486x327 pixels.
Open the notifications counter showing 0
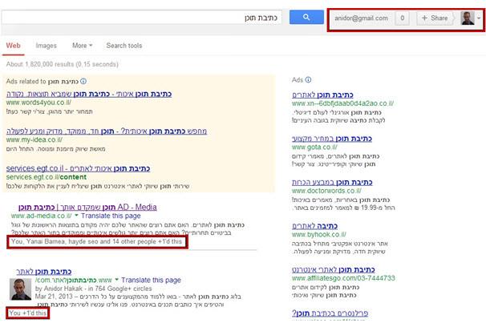[x=403, y=18]
